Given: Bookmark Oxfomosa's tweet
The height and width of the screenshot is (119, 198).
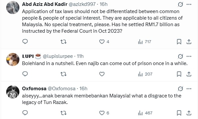Looking at the screenshot, I should [x=179, y=113].
